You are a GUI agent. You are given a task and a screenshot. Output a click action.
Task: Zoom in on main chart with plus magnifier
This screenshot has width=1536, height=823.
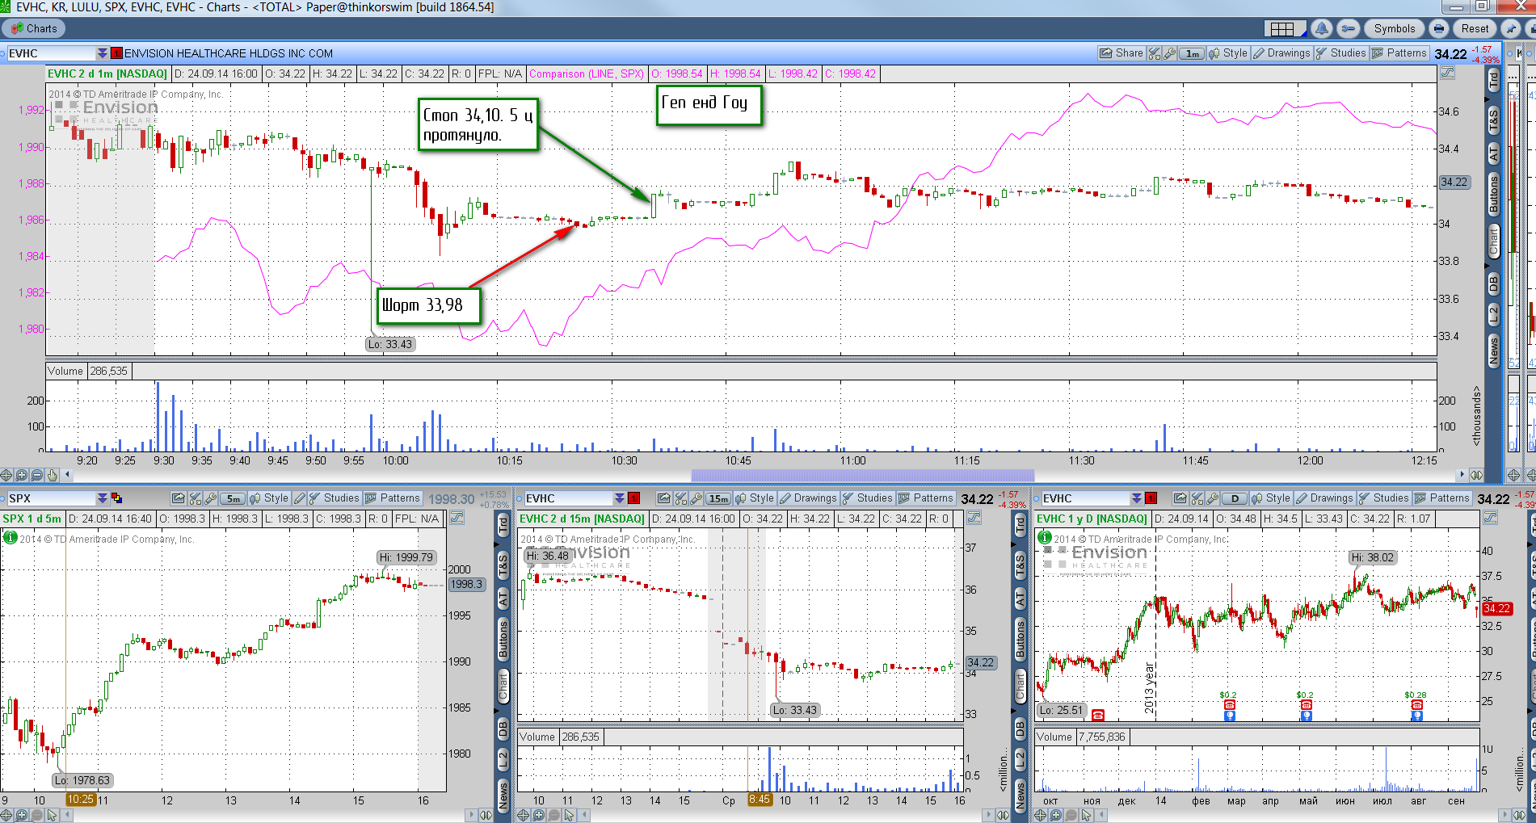[22, 475]
